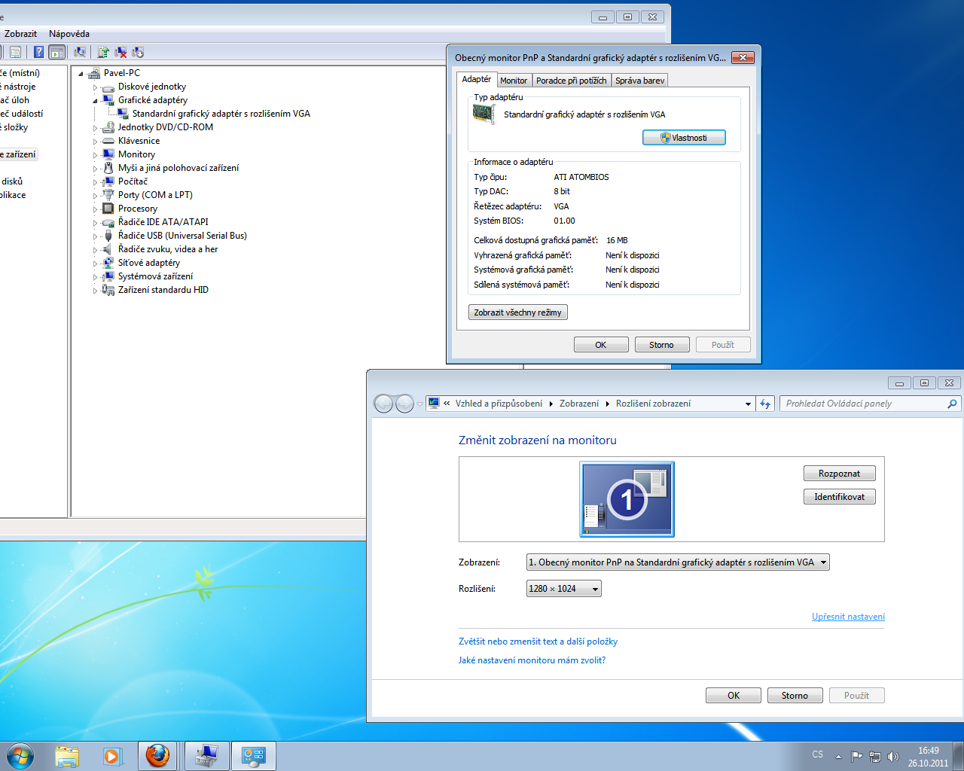Switch to the Device Manager taskbar button
Viewport: 964px width, 771px height.
(206, 756)
